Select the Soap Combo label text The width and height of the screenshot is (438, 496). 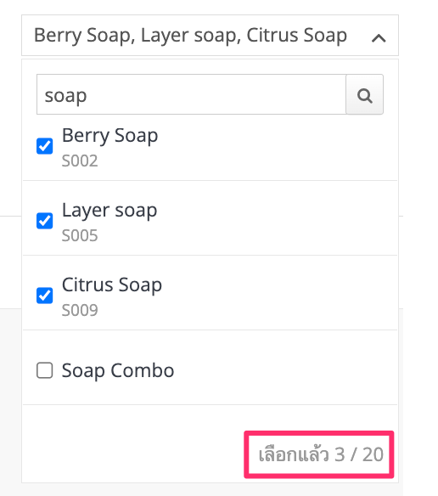click(118, 370)
